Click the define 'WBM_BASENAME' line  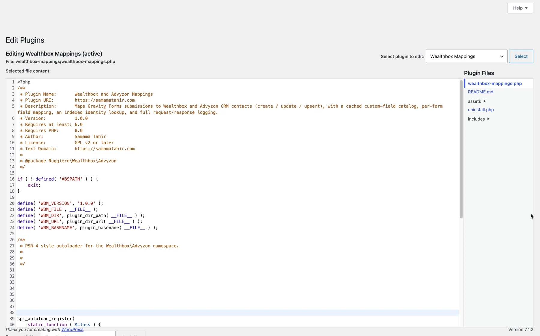point(88,228)
